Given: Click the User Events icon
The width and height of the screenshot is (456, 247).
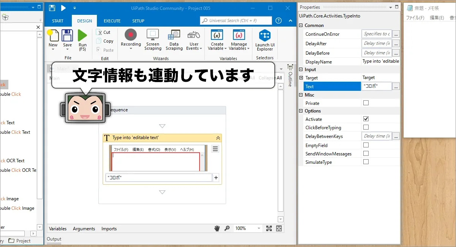Looking at the screenshot, I should coord(194,35).
